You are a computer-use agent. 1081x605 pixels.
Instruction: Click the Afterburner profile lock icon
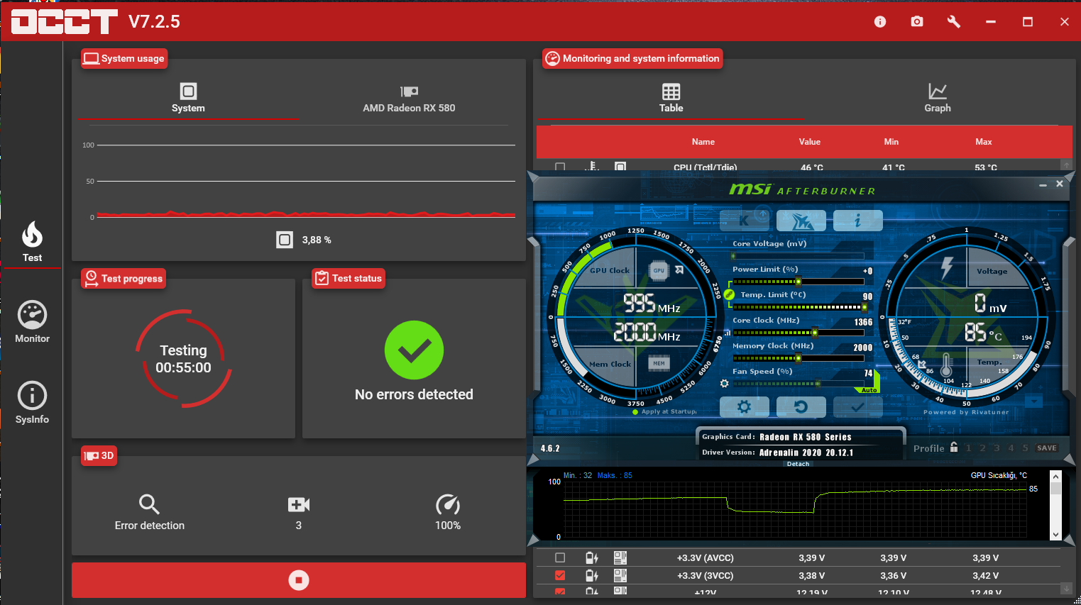click(954, 447)
